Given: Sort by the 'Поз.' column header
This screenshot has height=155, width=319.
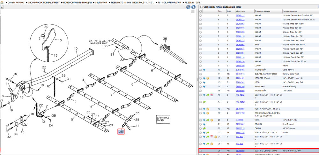Looking at the screenshot, I should pyautogui.click(x=222, y=11).
